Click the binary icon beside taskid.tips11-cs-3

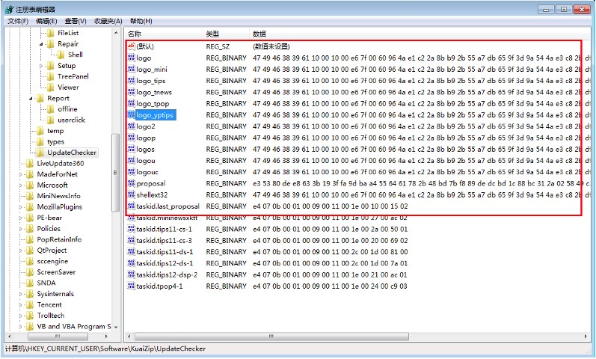pyautogui.click(x=131, y=240)
